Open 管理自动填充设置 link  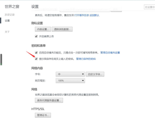click(110, 53)
